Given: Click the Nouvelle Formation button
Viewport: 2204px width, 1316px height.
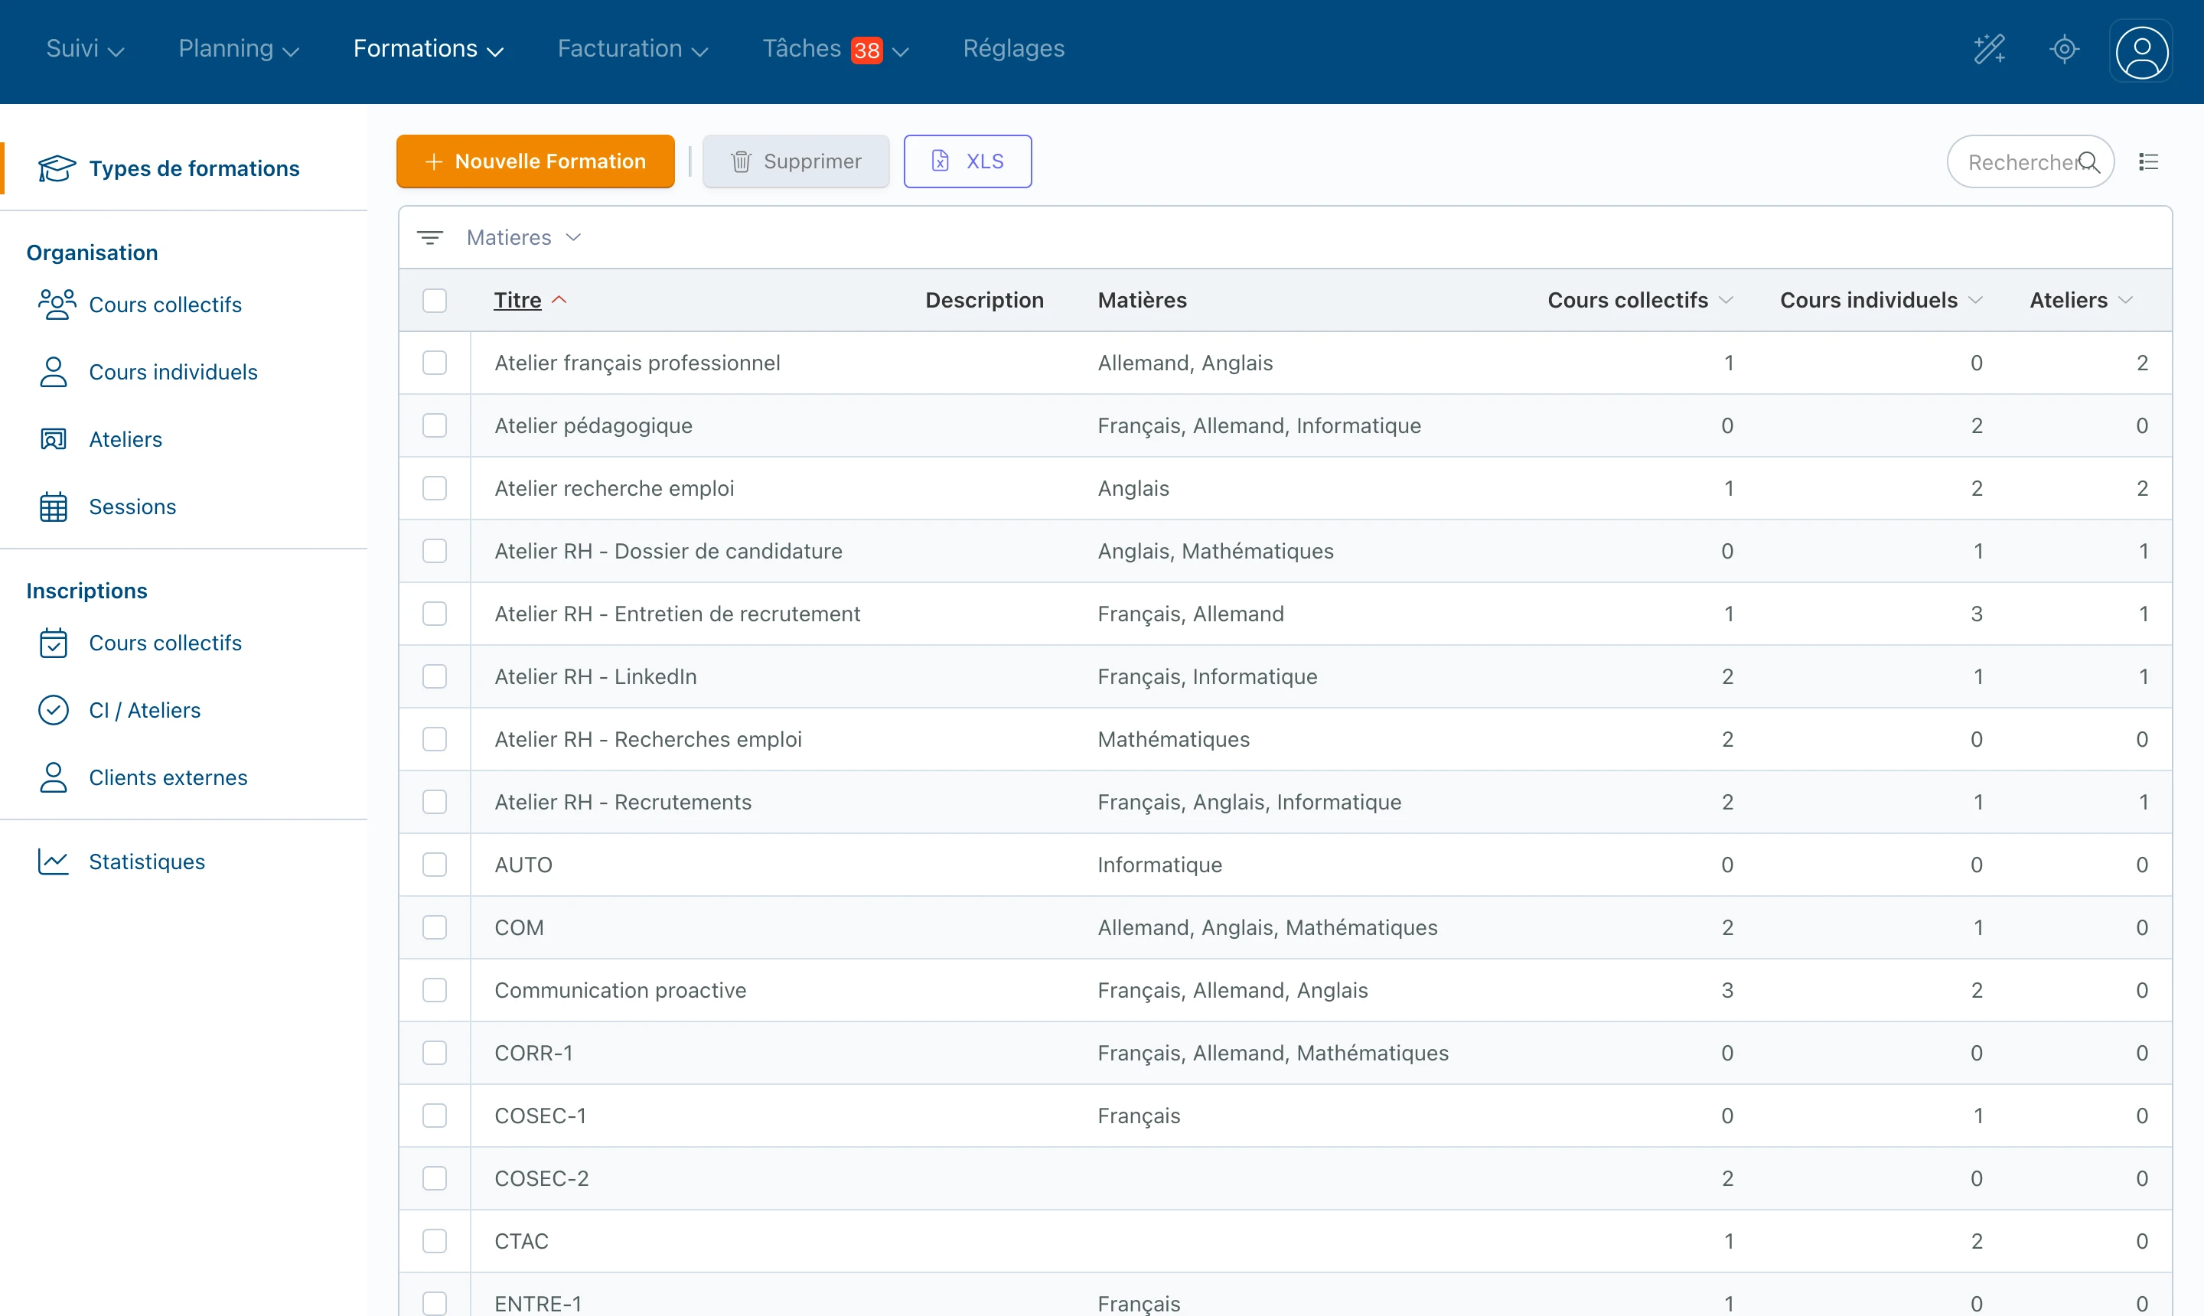Looking at the screenshot, I should pyautogui.click(x=535, y=161).
